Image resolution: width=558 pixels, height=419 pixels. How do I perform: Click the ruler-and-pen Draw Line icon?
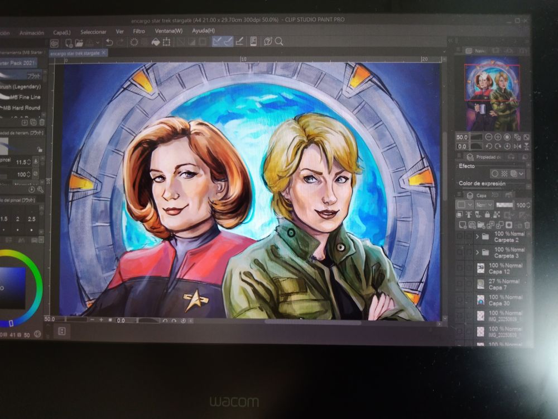tap(239, 41)
